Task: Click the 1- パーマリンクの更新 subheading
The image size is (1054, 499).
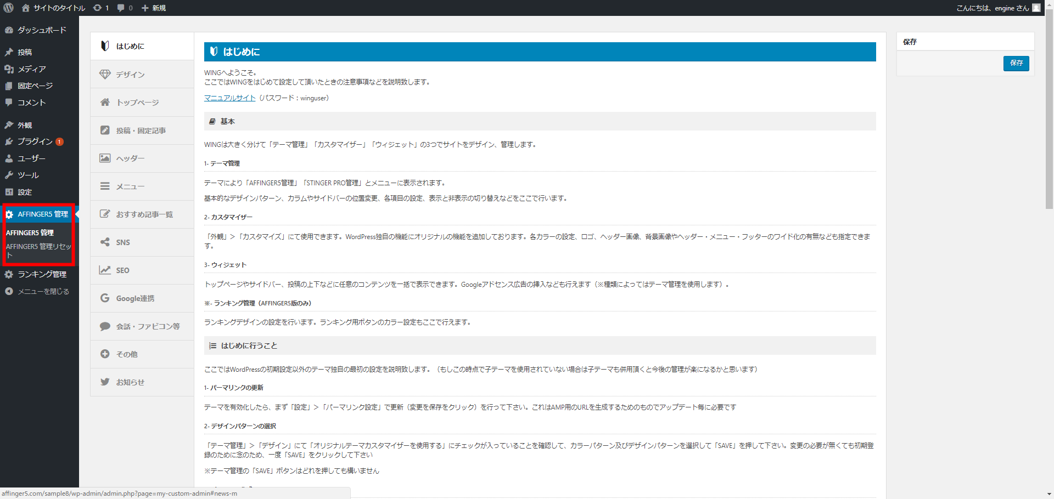Action: pos(234,388)
